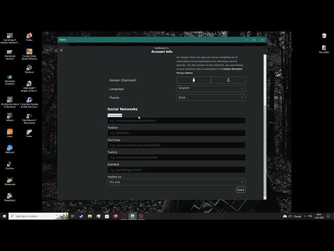Click the Cosmoteer Starship Architect desktop icon
Screen dimensions: 334x251
click(x=29, y=102)
